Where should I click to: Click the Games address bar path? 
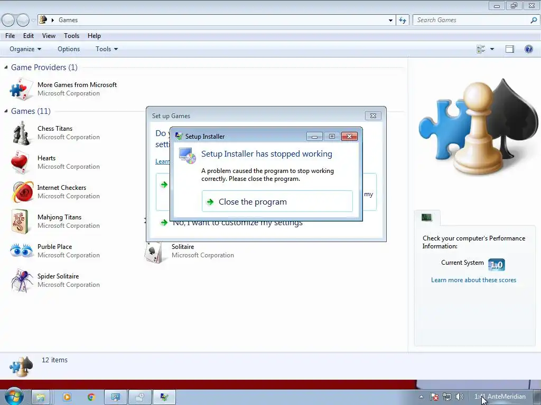[x=68, y=20]
